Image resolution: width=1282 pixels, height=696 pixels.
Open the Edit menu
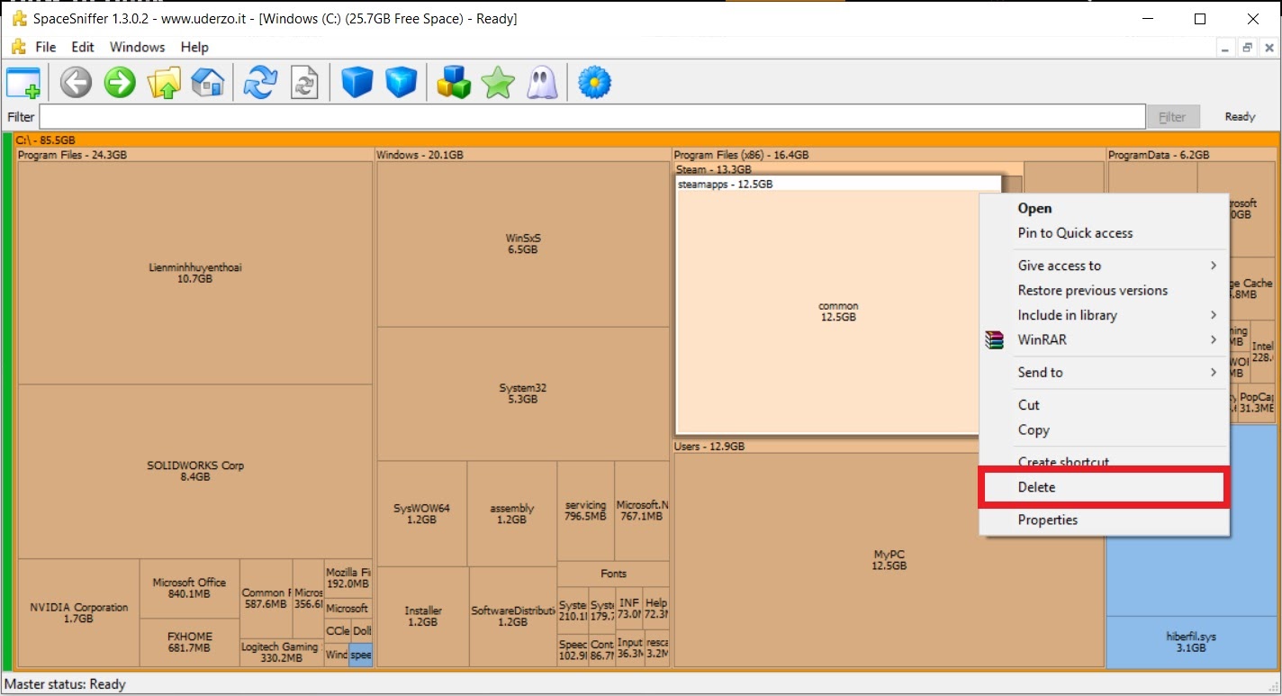click(83, 47)
